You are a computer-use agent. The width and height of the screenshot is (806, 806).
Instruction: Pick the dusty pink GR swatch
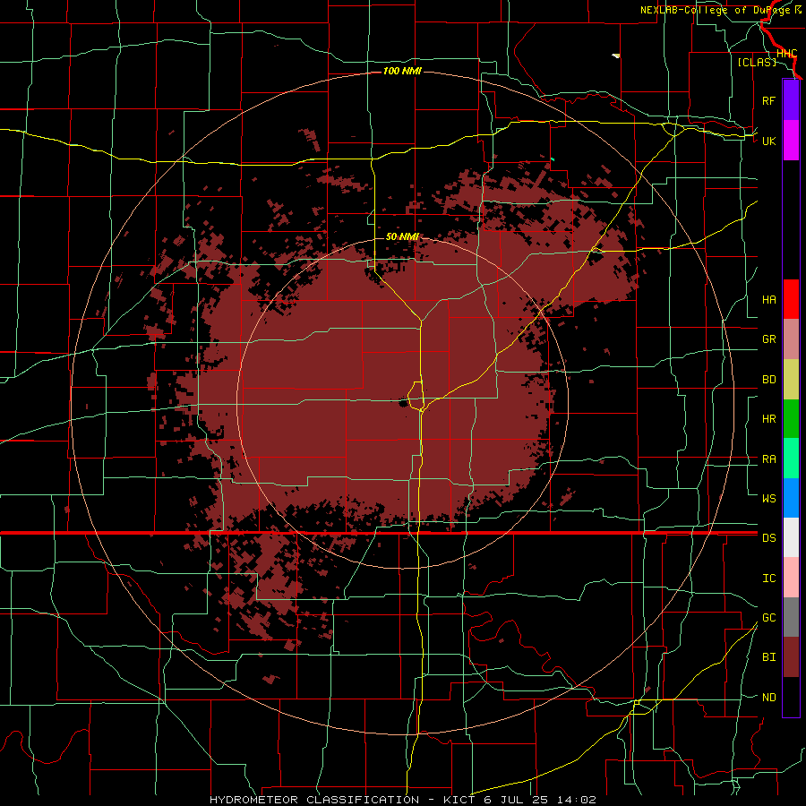tap(791, 339)
